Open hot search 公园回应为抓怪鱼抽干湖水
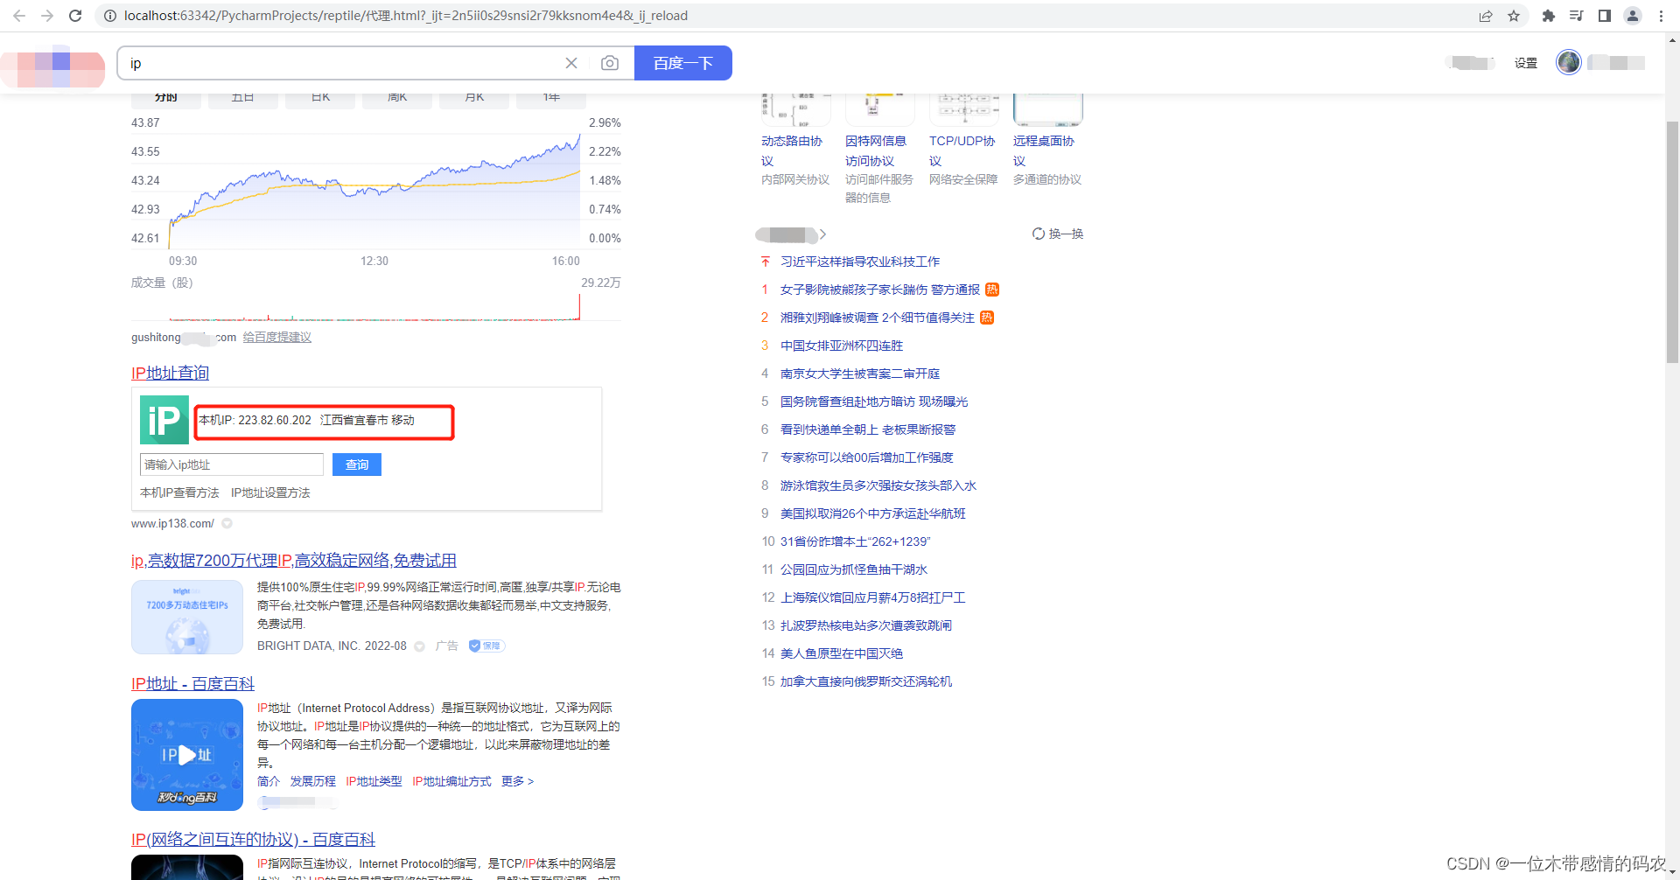The image size is (1680, 880). tap(854, 569)
